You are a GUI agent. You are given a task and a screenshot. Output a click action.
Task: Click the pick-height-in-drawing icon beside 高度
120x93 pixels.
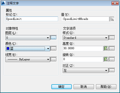click(106, 48)
